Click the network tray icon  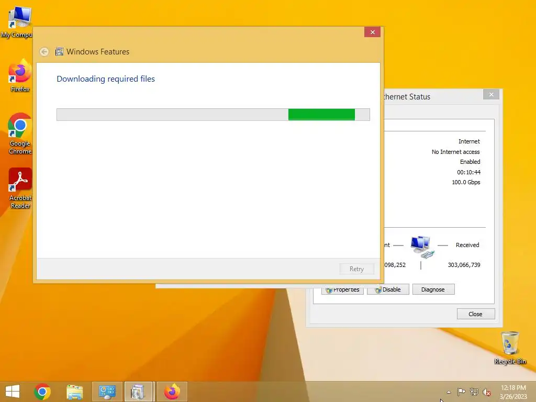474,392
